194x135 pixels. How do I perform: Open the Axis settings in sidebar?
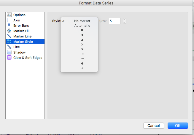[x=17, y=20]
